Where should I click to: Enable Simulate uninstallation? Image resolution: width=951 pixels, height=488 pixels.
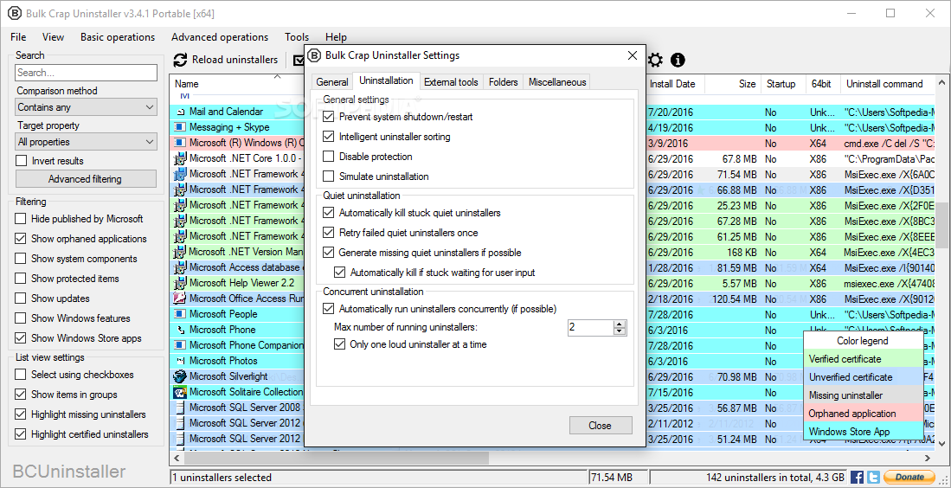329,177
